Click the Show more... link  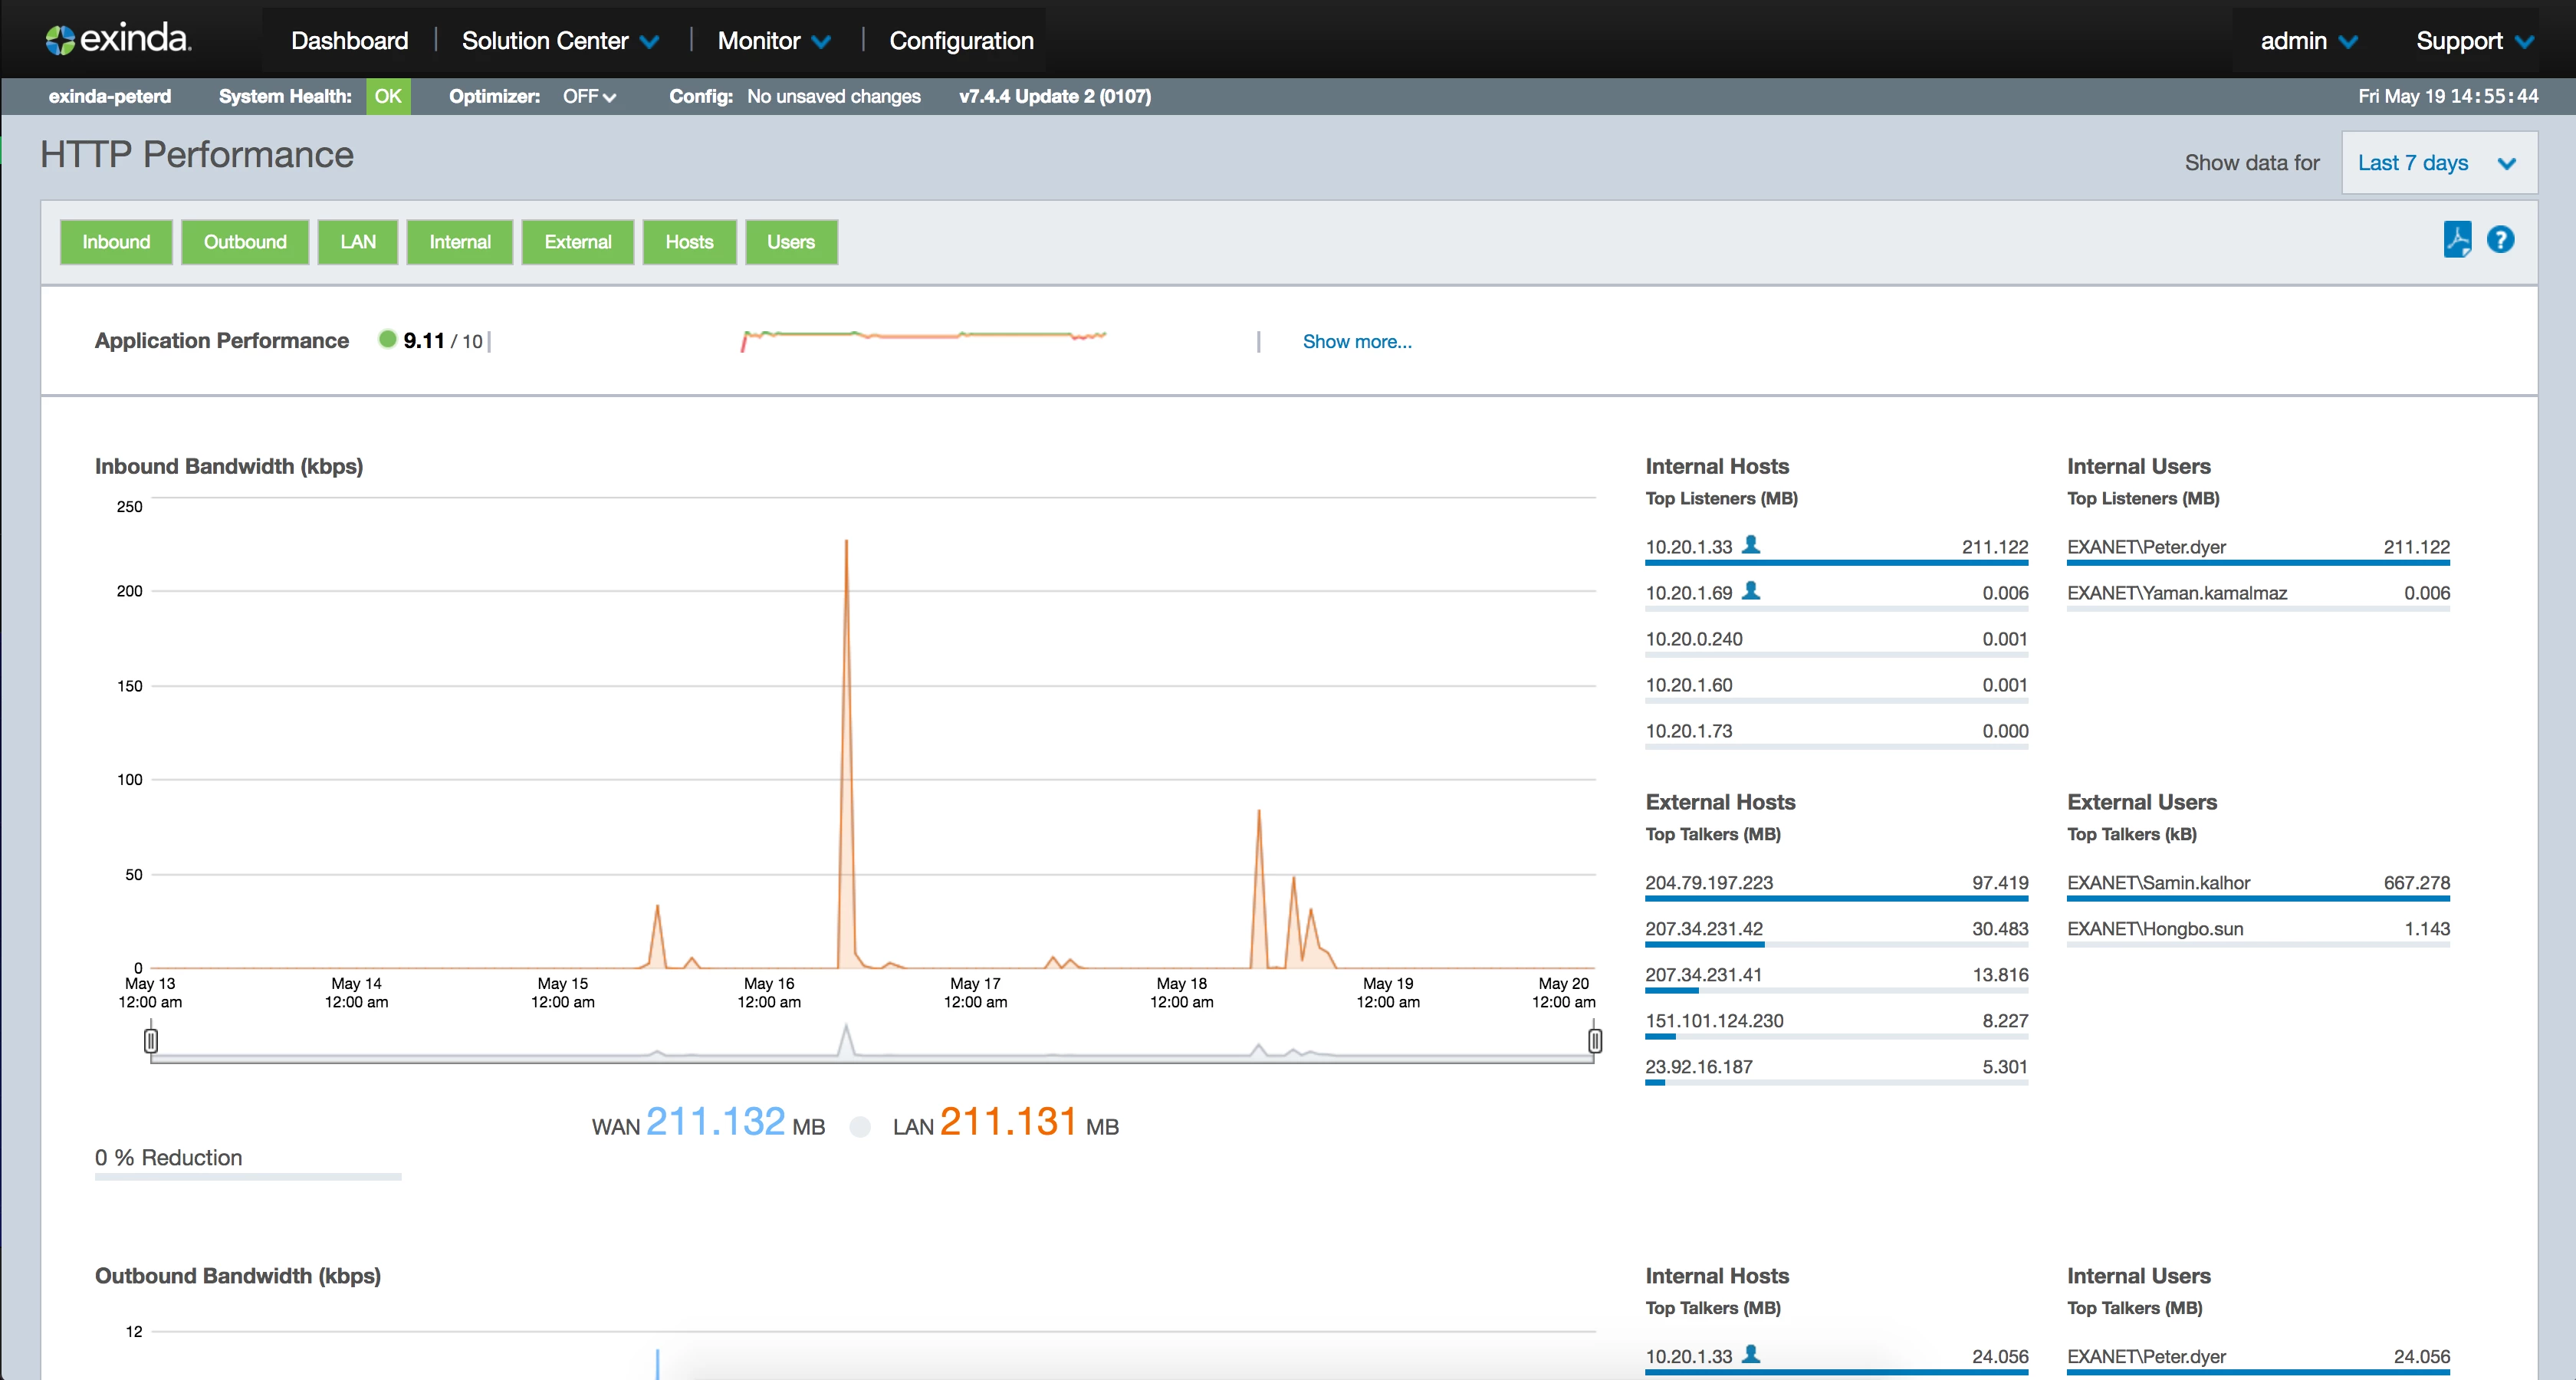coord(1357,342)
